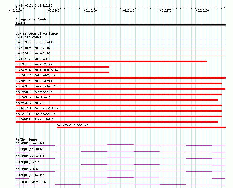Click ruler tick label 40212150

tap(90, 10)
